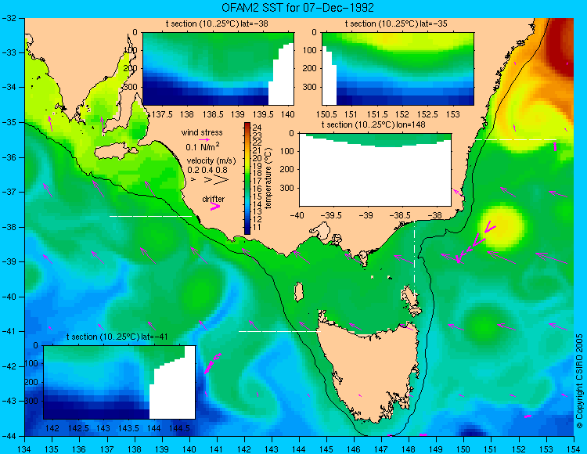The width and height of the screenshot is (587, 454).
Task: Select the 't section (10..25°C) lat=-38' heading
Action: point(217,24)
